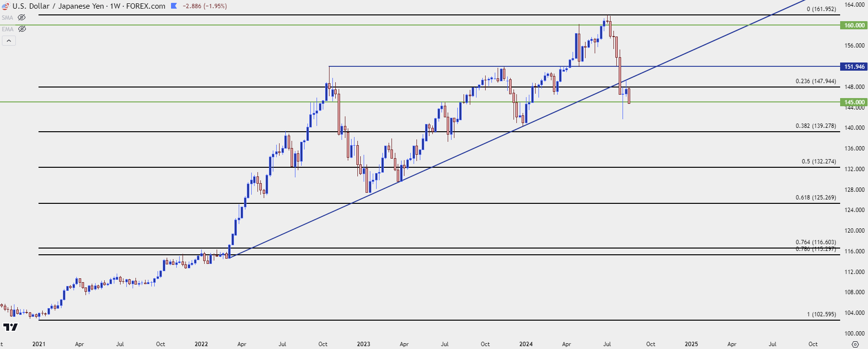
Task: Click 164.000 on the price axis
Action: coord(855,5)
